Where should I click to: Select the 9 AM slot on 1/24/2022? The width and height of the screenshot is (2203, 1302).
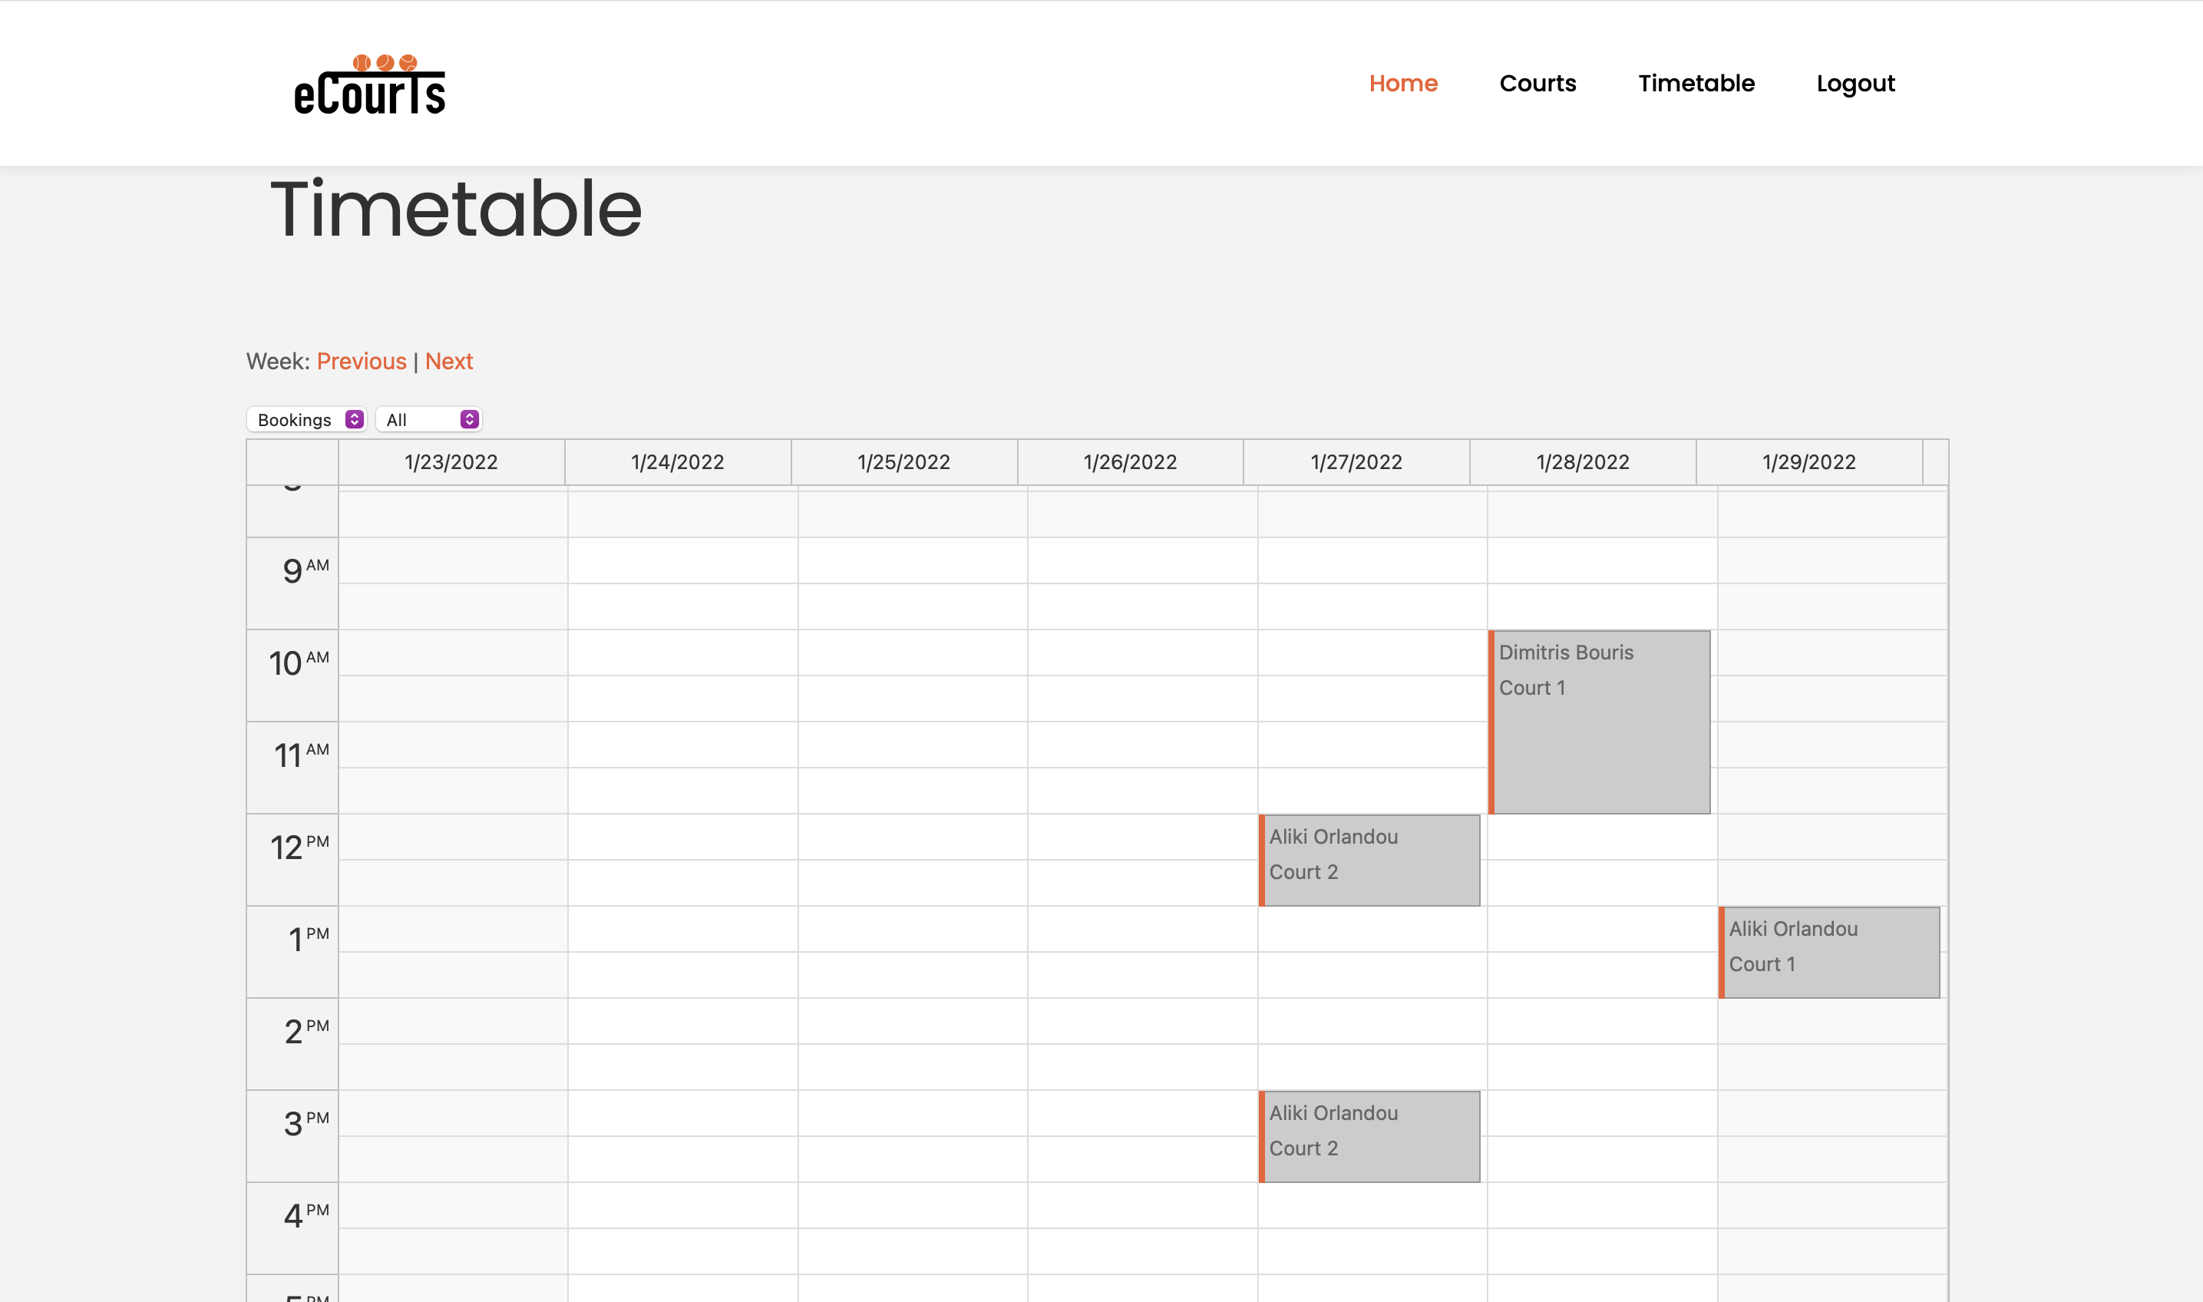click(682, 560)
